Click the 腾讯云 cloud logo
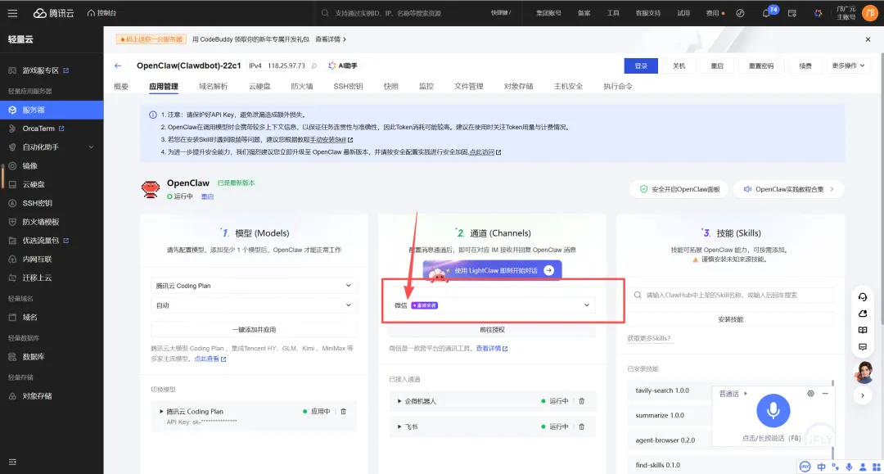The width and height of the screenshot is (884, 474). coord(53,13)
